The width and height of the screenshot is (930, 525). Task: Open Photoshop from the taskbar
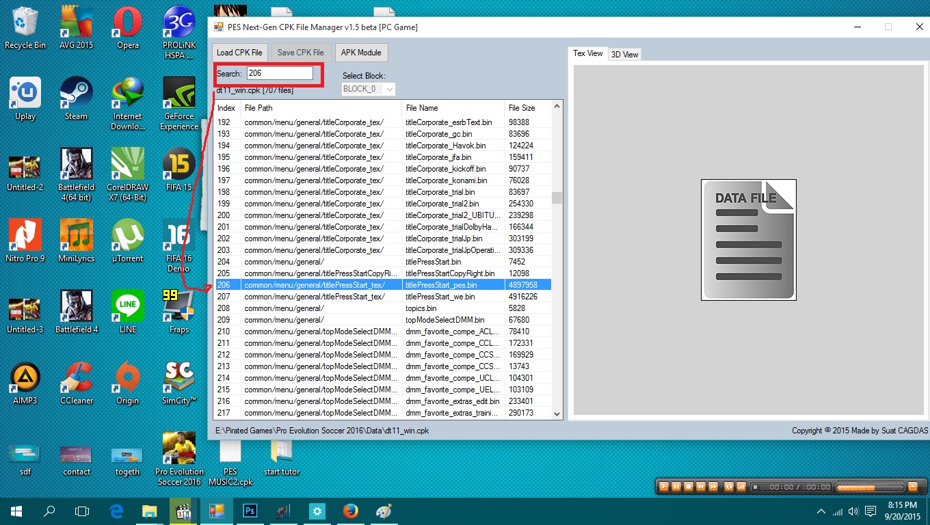pos(249,511)
